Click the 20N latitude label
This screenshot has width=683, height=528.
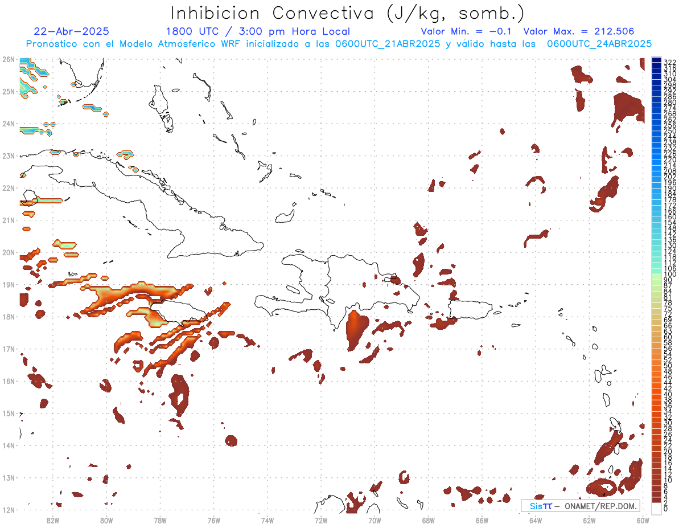click(x=9, y=252)
